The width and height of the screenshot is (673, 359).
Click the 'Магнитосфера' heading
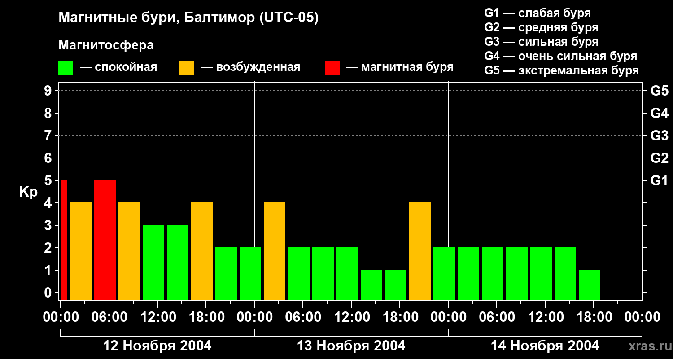[x=106, y=45]
